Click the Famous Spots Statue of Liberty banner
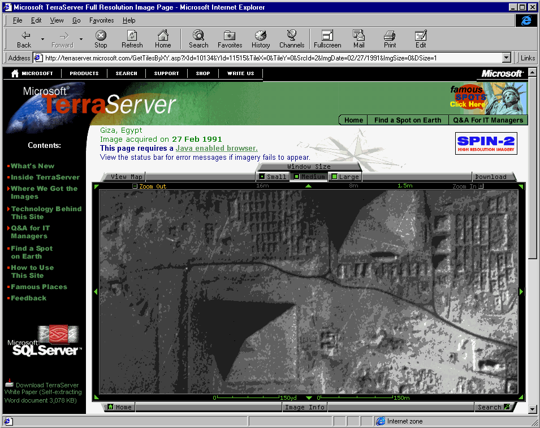The width and height of the screenshot is (540, 428). pyautogui.click(x=488, y=99)
